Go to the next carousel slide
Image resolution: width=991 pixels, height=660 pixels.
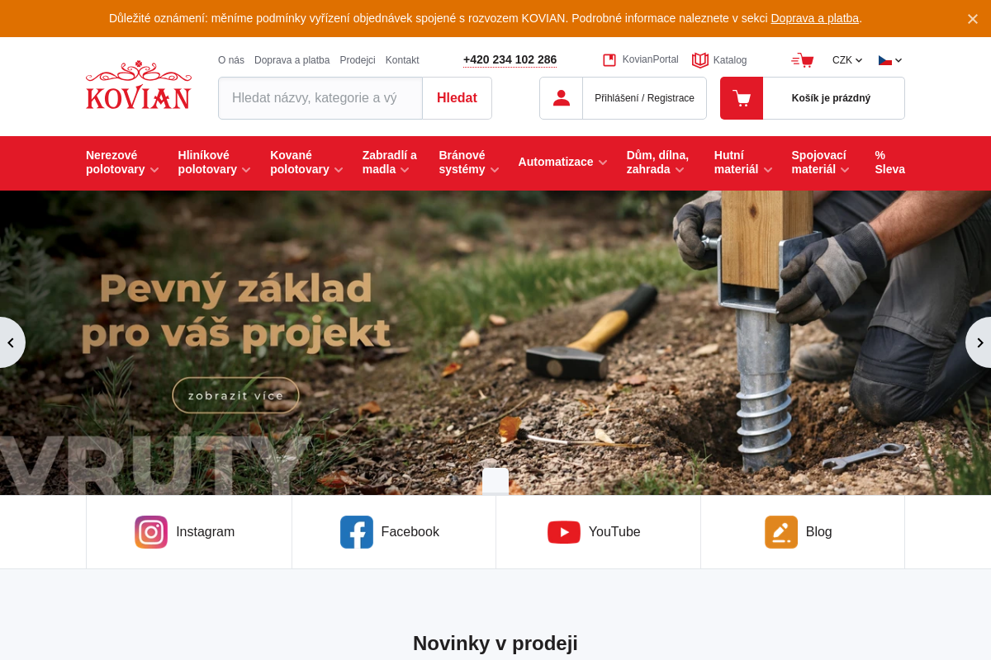coord(979,342)
